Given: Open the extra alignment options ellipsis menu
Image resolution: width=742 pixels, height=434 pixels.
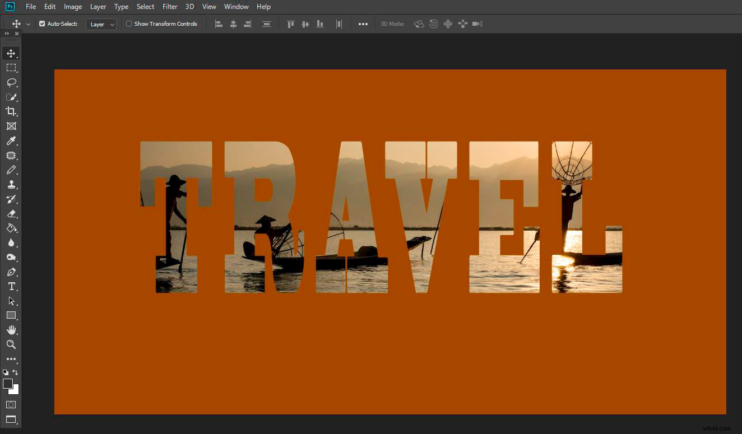Looking at the screenshot, I should 363,24.
